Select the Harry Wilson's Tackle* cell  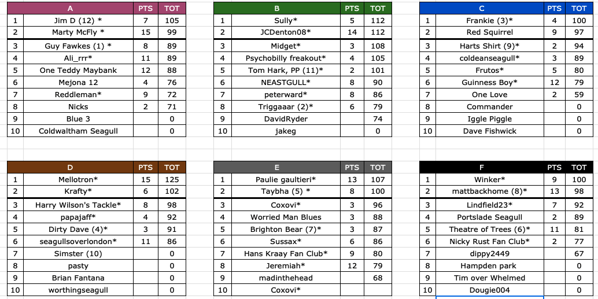[78, 205]
